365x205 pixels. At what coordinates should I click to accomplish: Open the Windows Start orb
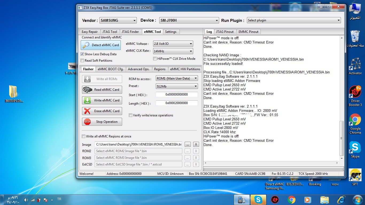pyautogui.click(x=357, y=199)
